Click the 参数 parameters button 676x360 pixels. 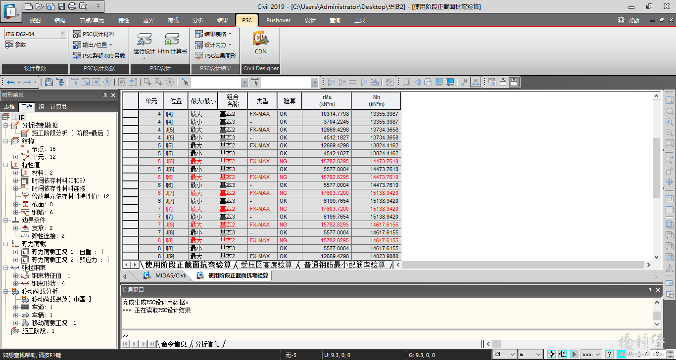click(x=15, y=45)
